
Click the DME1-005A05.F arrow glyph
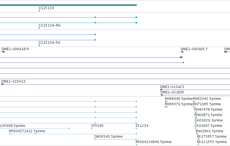click(x=182, y=52)
